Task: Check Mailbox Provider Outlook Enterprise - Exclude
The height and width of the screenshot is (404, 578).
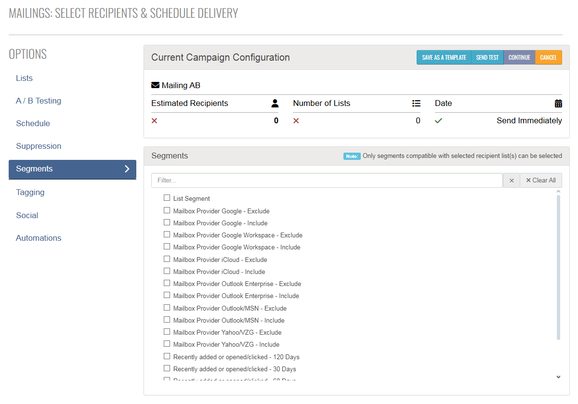Action: click(167, 283)
